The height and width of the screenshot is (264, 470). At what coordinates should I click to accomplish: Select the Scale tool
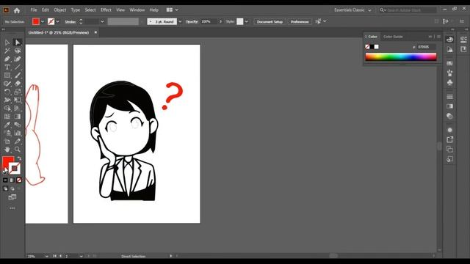tap(18, 92)
